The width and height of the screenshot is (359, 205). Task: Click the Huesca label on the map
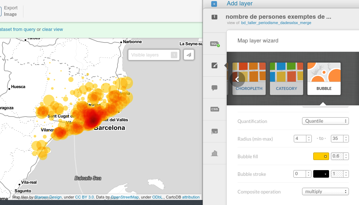click(18, 87)
